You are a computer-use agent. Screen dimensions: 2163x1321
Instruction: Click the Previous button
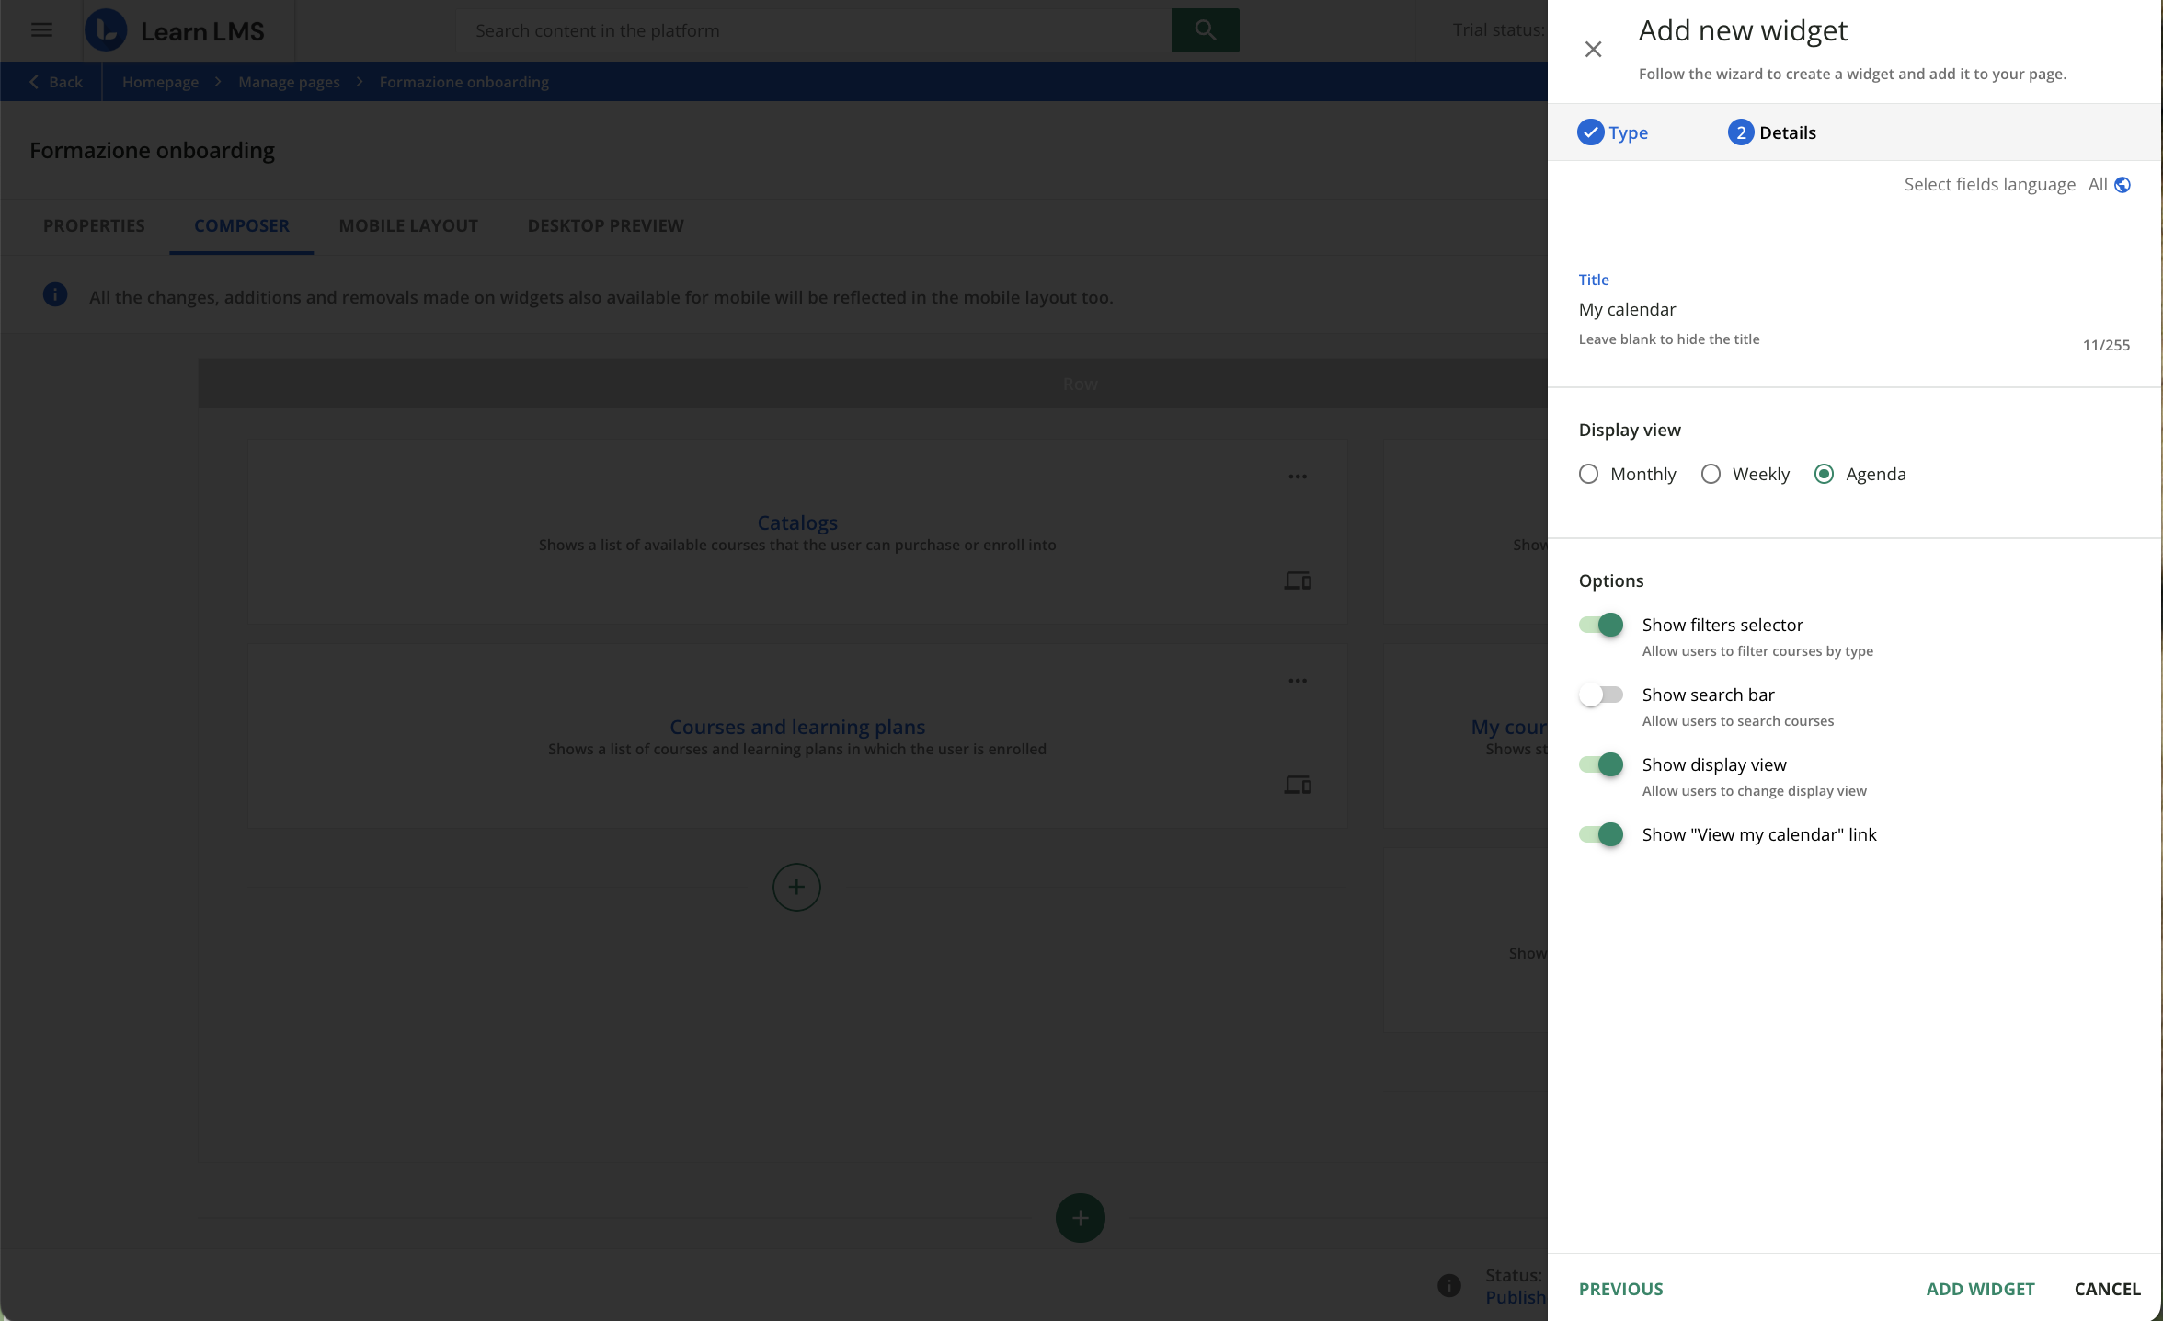(x=1620, y=1289)
